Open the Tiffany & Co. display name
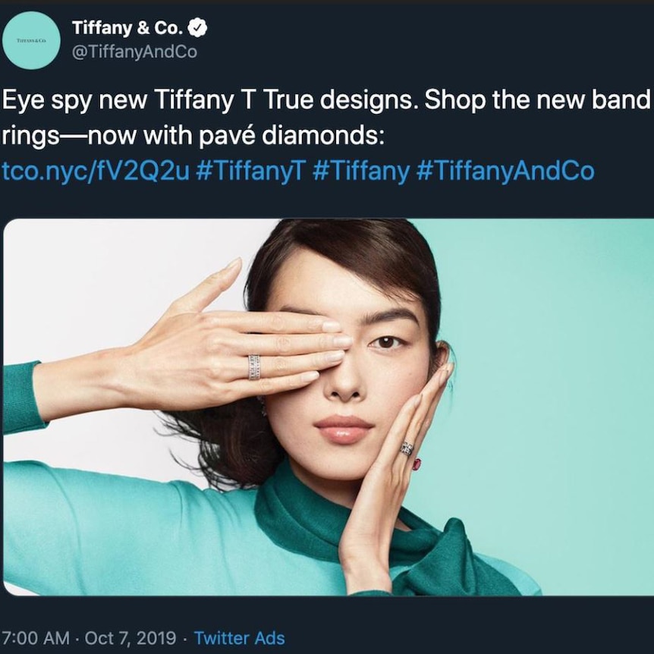 127,28
